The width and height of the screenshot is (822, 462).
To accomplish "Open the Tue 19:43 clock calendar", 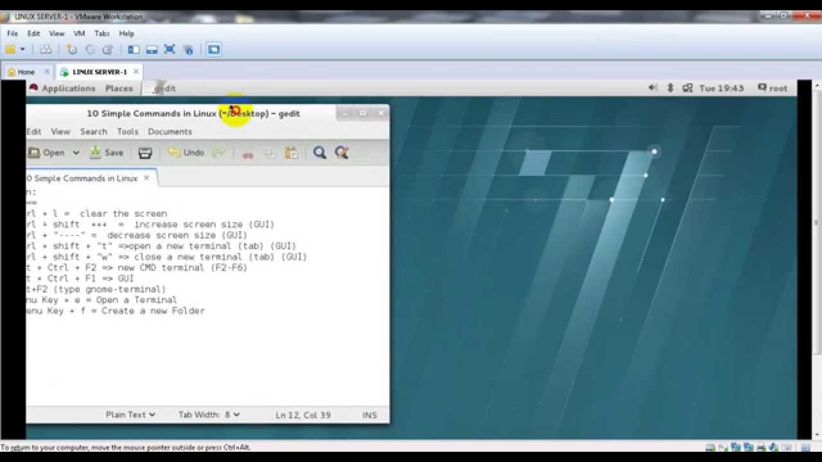I will click(x=721, y=88).
